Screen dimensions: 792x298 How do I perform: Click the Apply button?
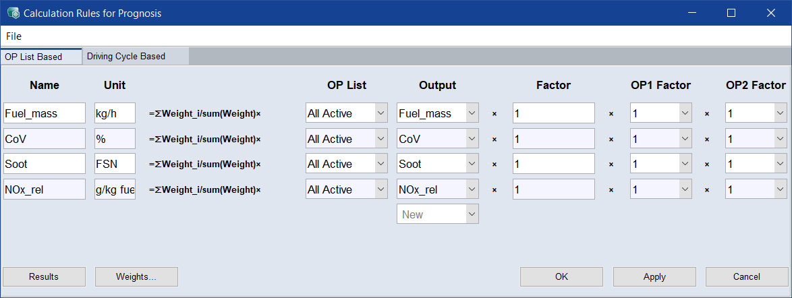coord(654,276)
